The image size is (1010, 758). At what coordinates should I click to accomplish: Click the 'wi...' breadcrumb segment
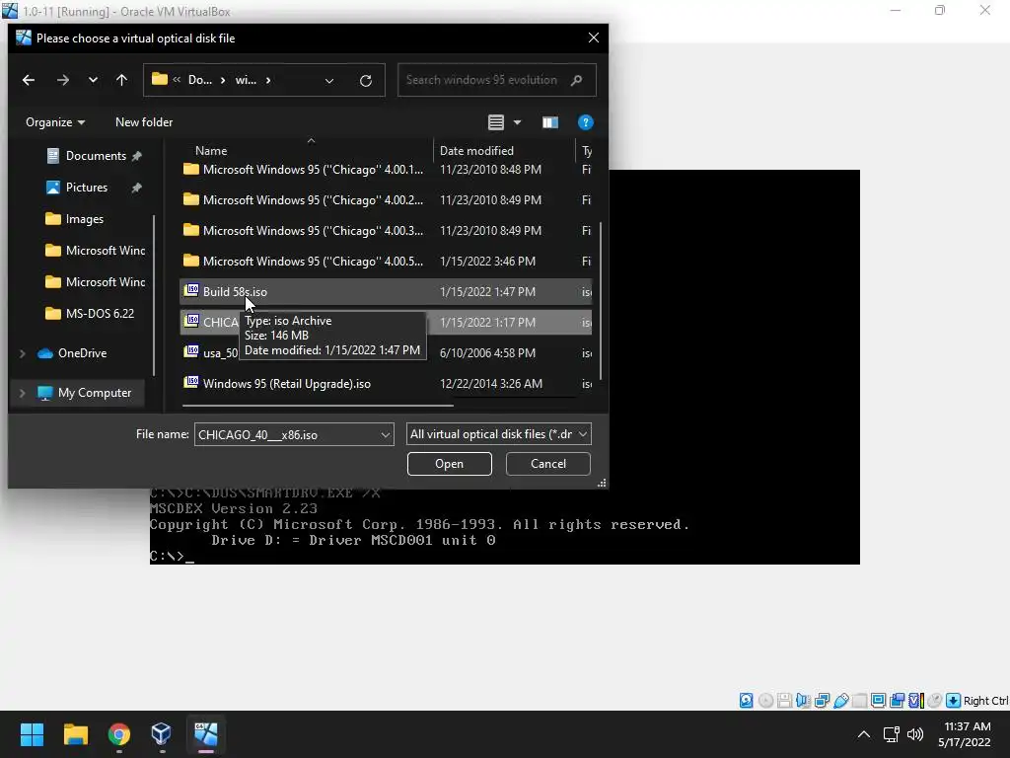(x=246, y=80)
